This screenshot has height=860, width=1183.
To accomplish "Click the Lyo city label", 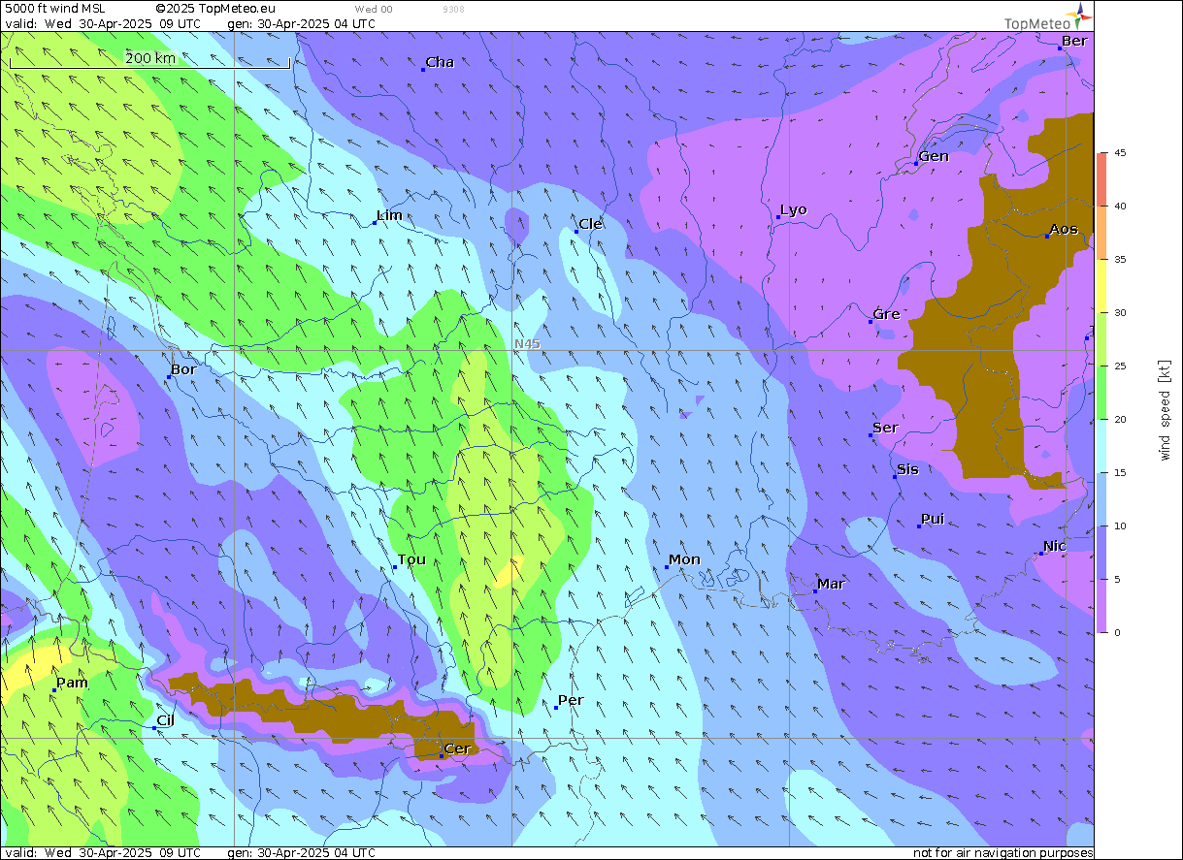I will 794,209.
